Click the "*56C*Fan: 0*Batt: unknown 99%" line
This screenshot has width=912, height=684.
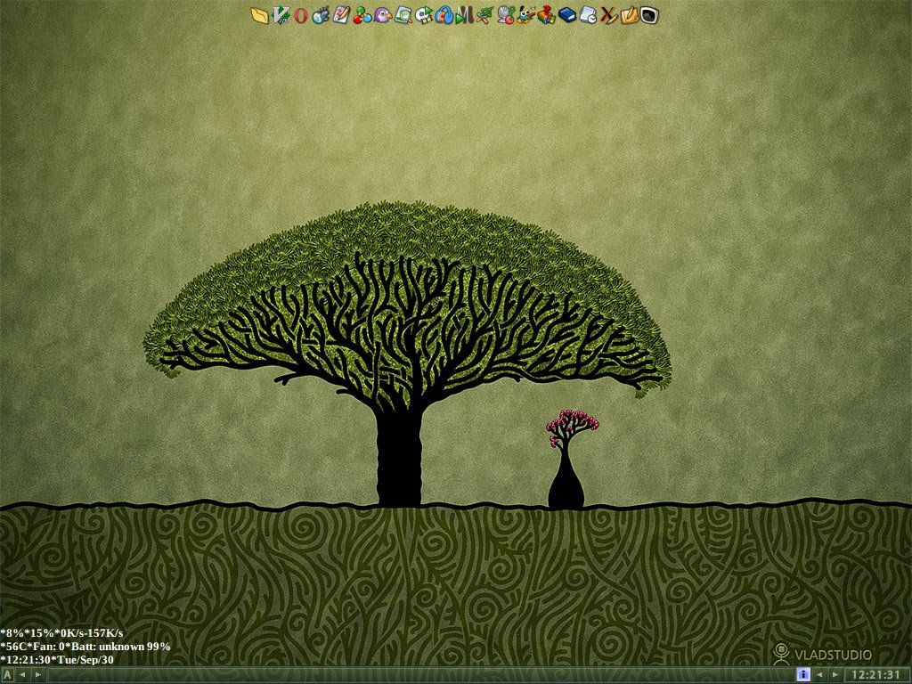point(85,647)
